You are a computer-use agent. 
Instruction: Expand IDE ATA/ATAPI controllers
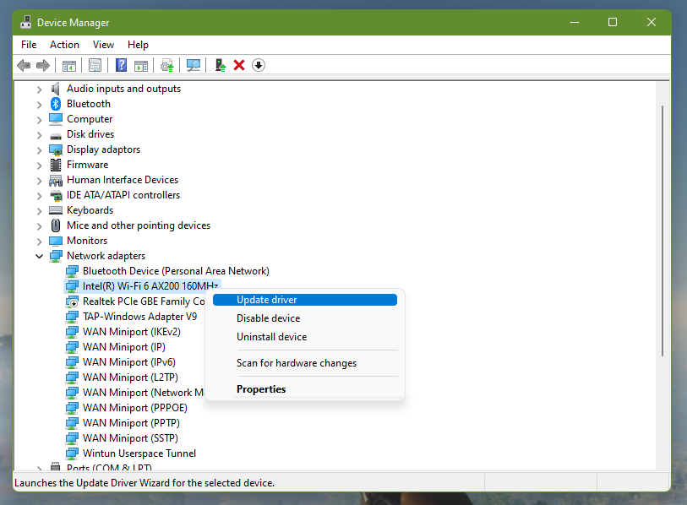(40, 196)
